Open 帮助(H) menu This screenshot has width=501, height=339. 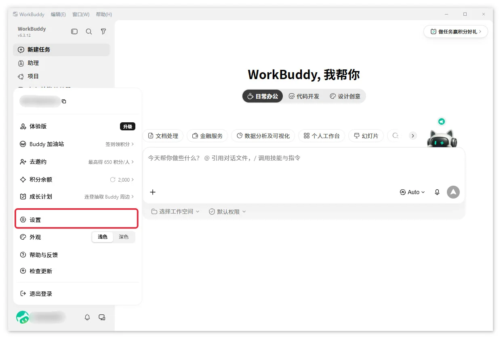104,14
